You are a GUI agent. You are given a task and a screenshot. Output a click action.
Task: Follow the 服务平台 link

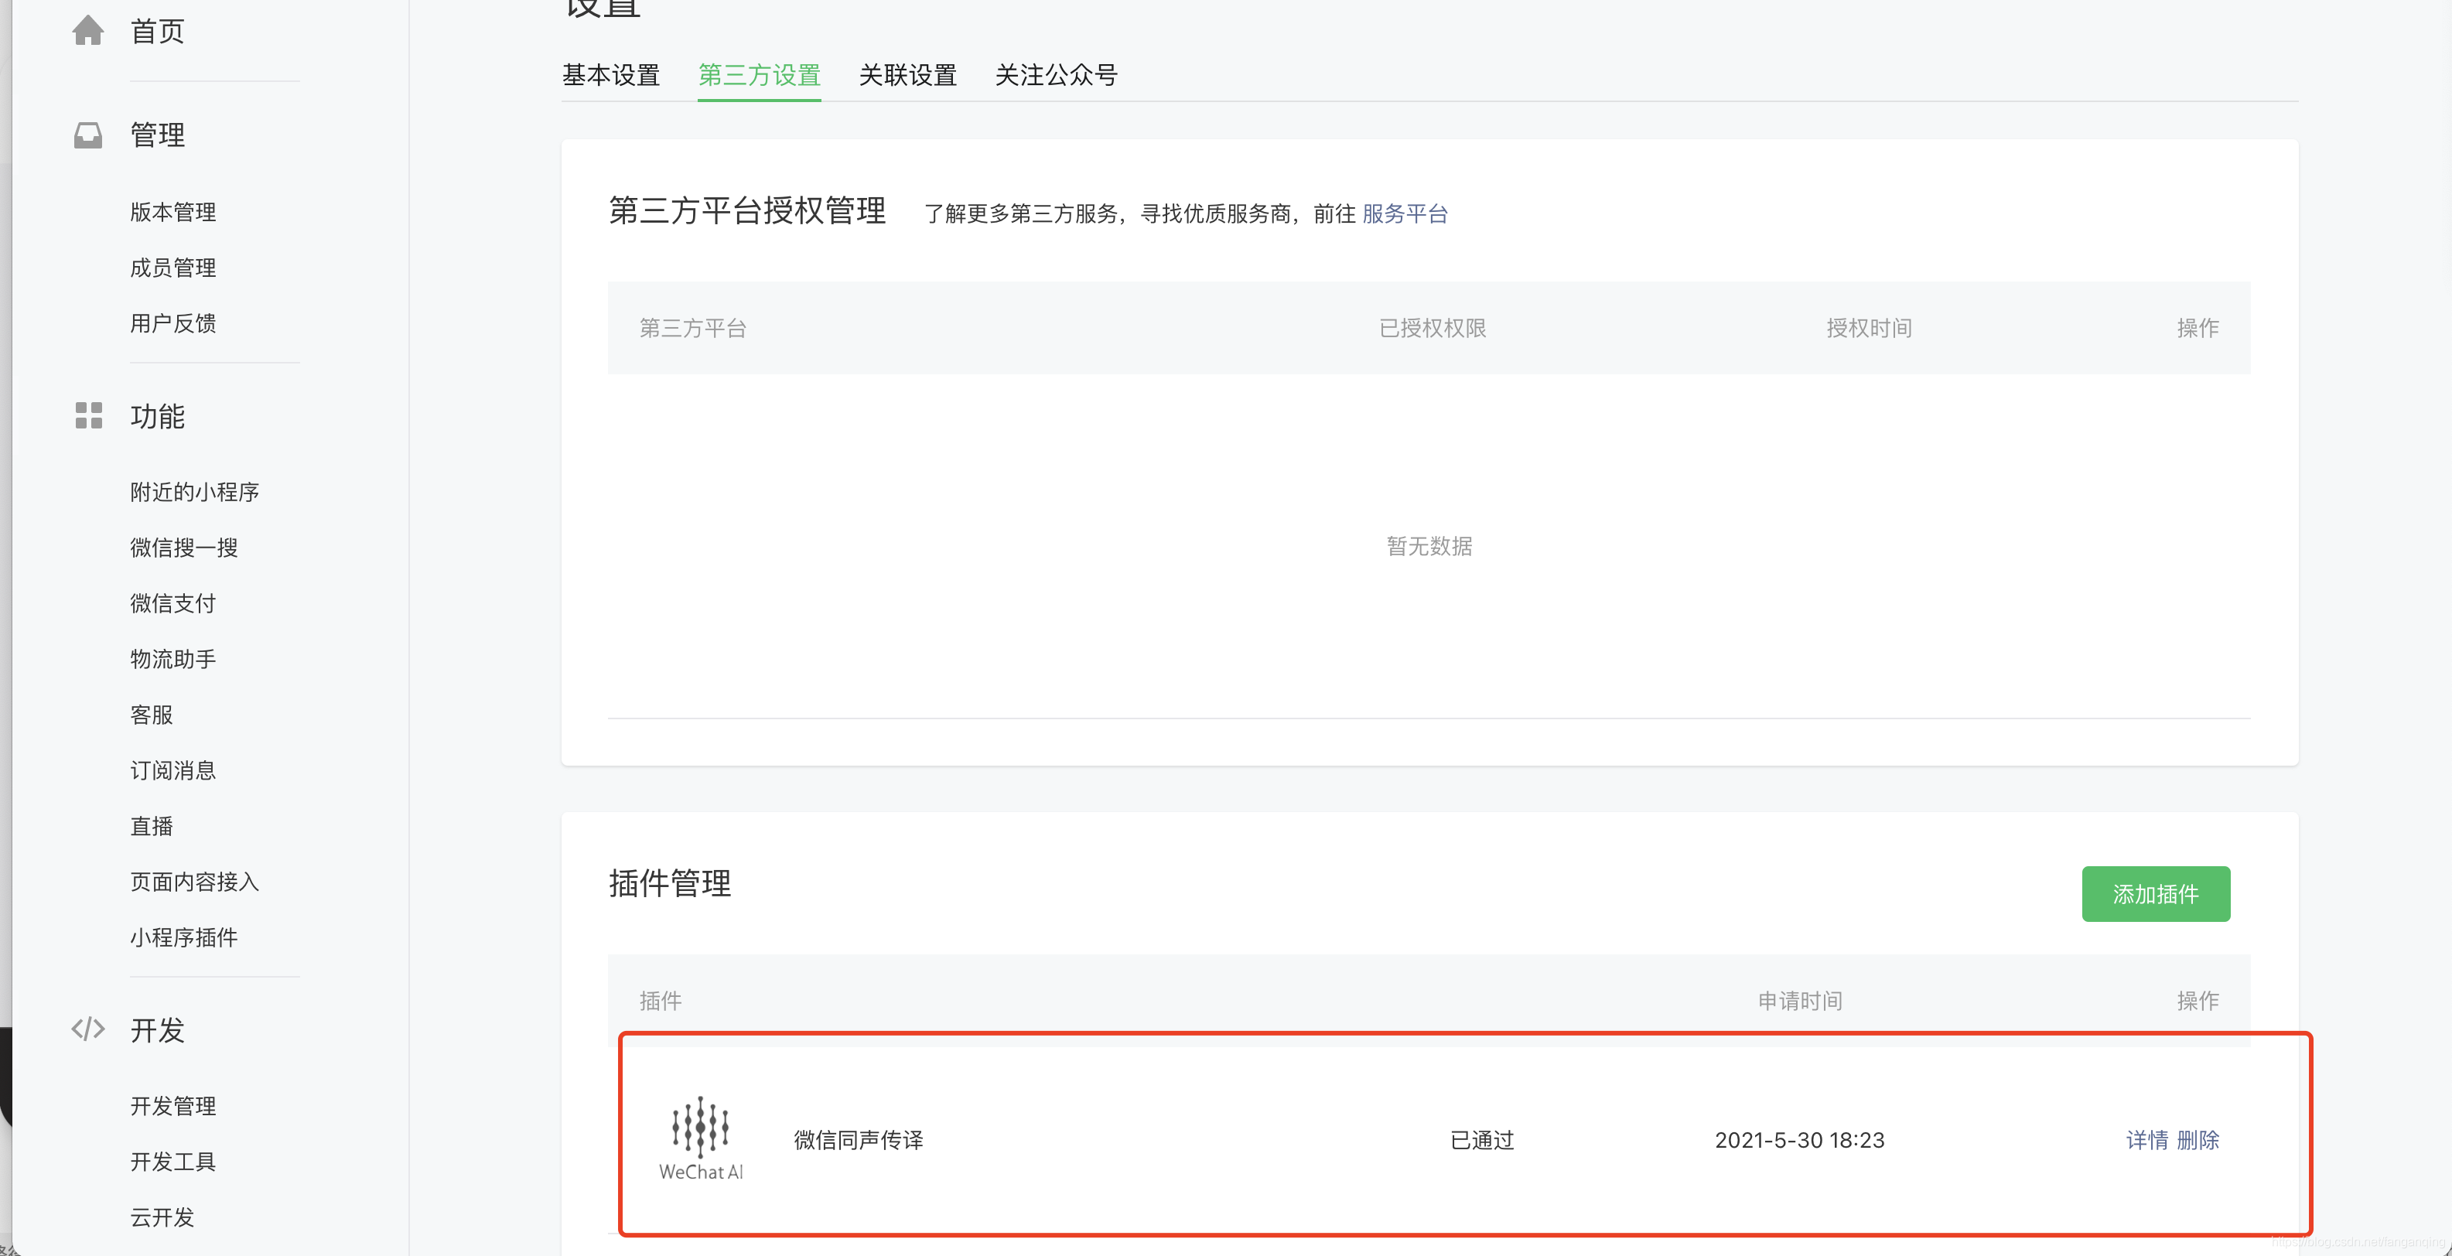point(1405,214)
